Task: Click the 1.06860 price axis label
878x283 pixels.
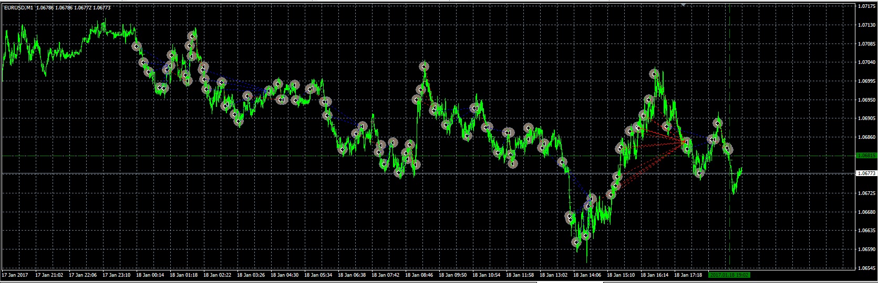Action: (865, 137)
